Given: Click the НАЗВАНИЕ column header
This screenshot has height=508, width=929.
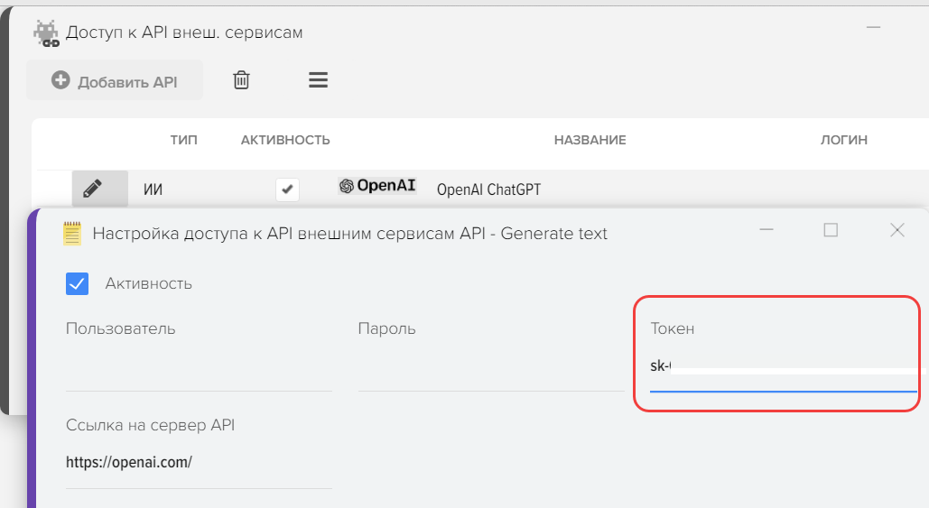Looking at the screenshot, I should coord(590,140).
